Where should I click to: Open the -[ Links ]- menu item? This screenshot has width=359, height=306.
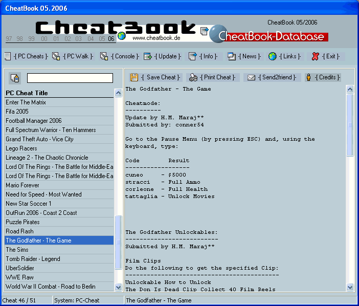click(290, 56)
